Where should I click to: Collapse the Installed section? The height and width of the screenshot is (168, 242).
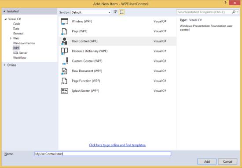[4, 11]
